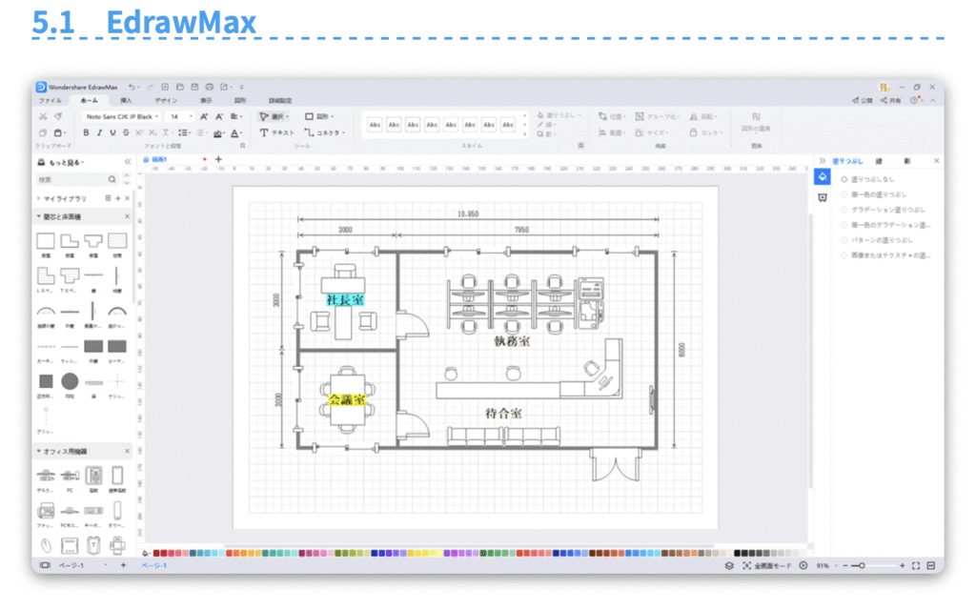976x610 pixels.
Task: Toggle Underline formatting
Action: pyautogui.click(x=112, y=132)
